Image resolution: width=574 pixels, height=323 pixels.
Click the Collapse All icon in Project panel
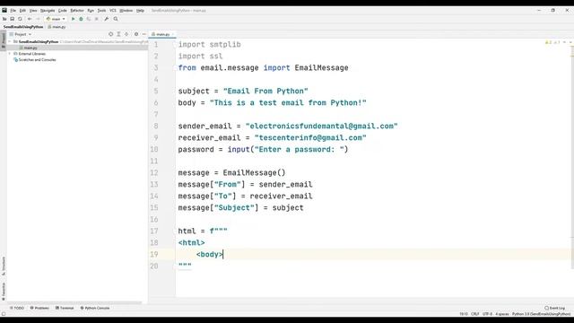(x=126, y=34)
